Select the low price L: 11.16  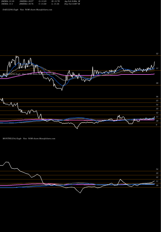[55, 4]
